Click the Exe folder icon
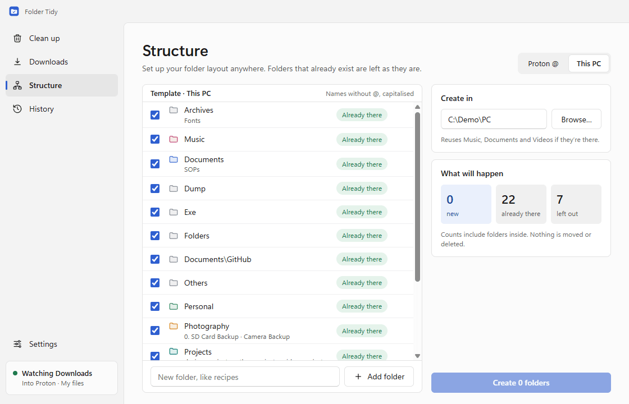Image resolution: width=629 pixels, height=404 pixels. point(174,212)
